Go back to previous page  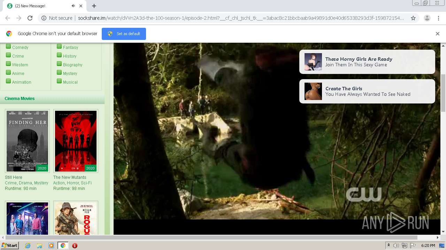tap(8, 18)
